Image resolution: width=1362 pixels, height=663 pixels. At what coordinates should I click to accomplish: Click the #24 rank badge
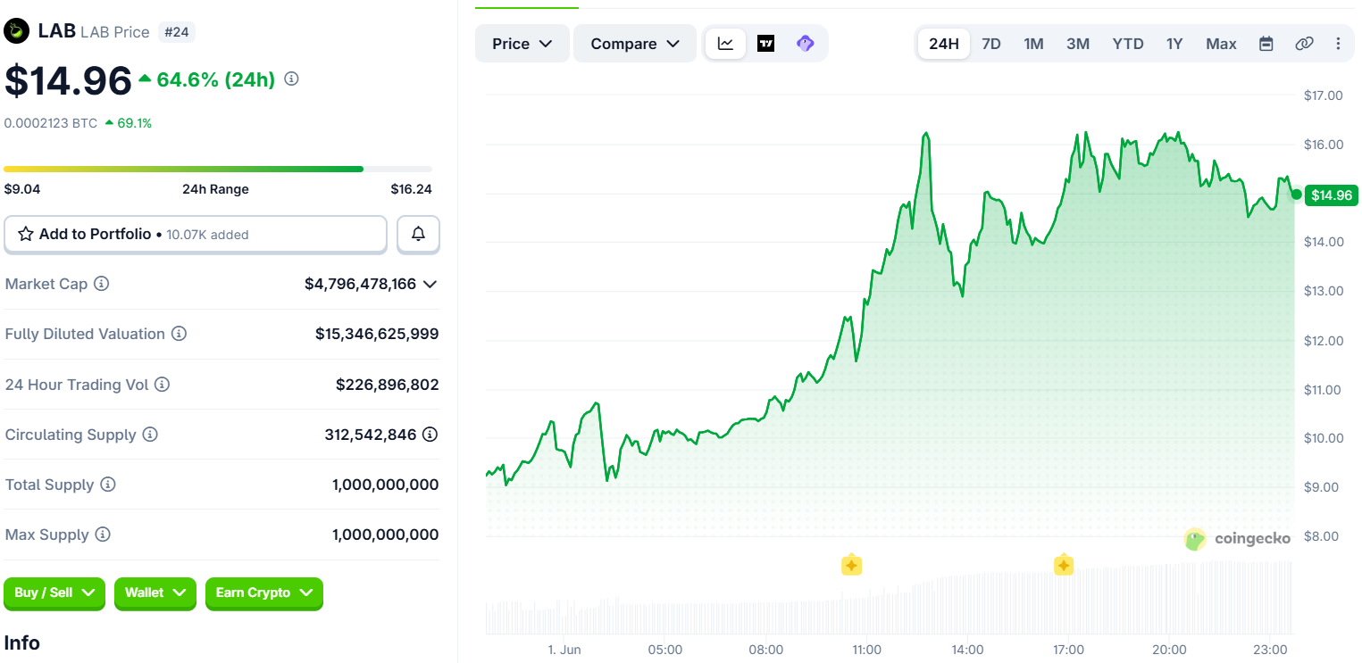coord(177,32)
